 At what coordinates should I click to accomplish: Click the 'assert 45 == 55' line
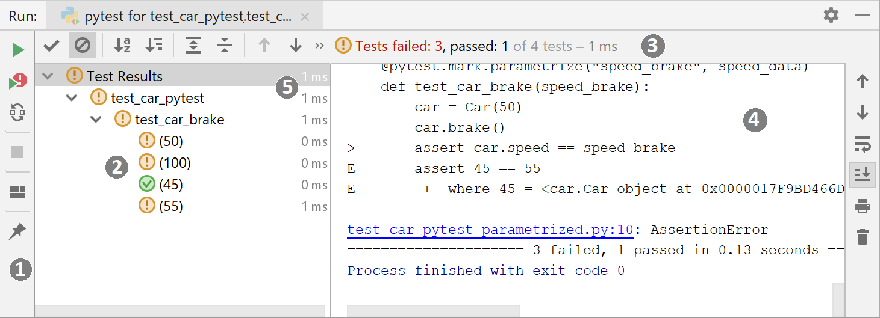(x=478, y=168)
